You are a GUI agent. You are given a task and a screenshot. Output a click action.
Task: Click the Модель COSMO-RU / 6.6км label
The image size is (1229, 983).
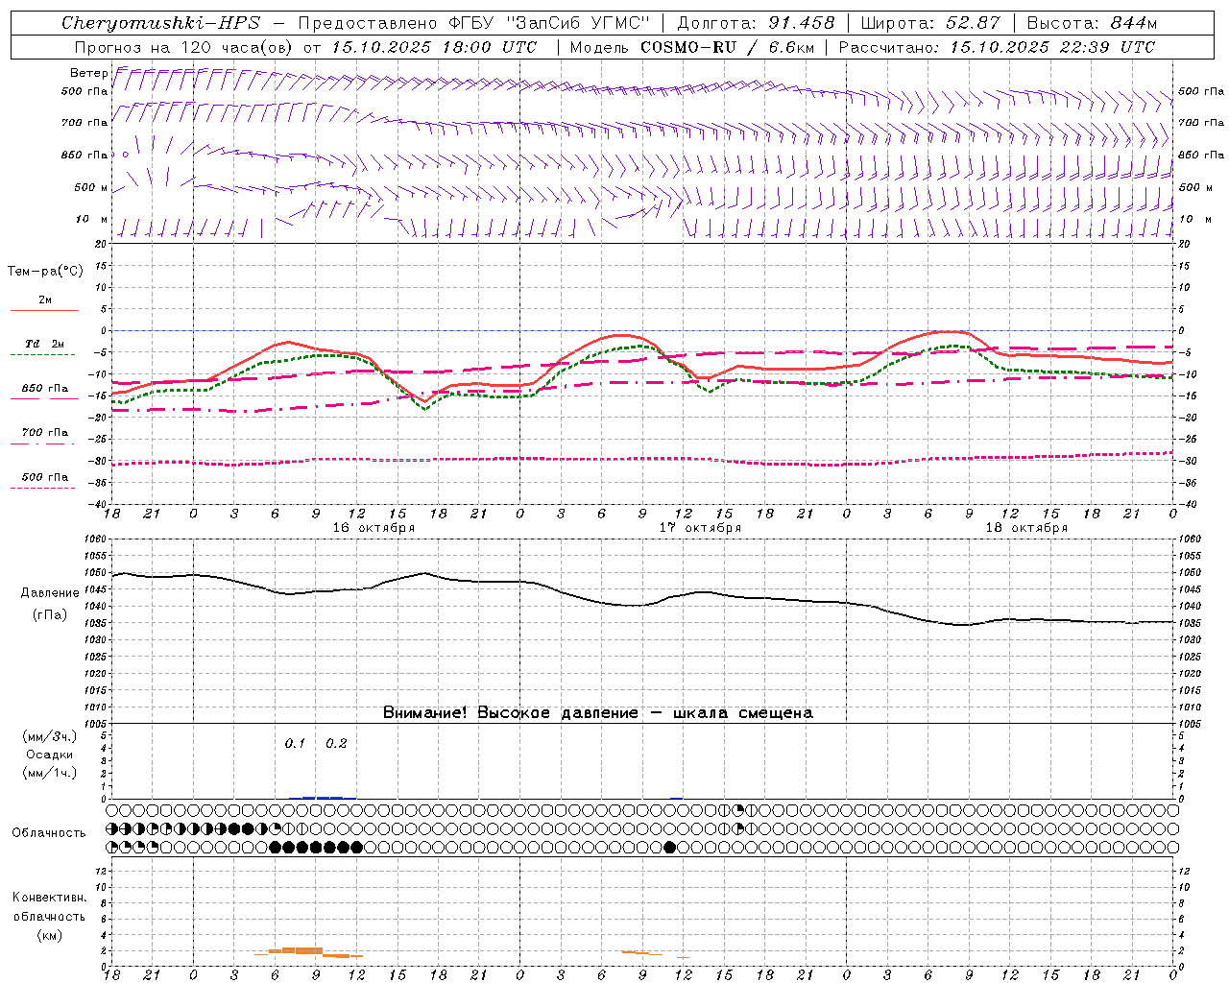pos(691,46)
